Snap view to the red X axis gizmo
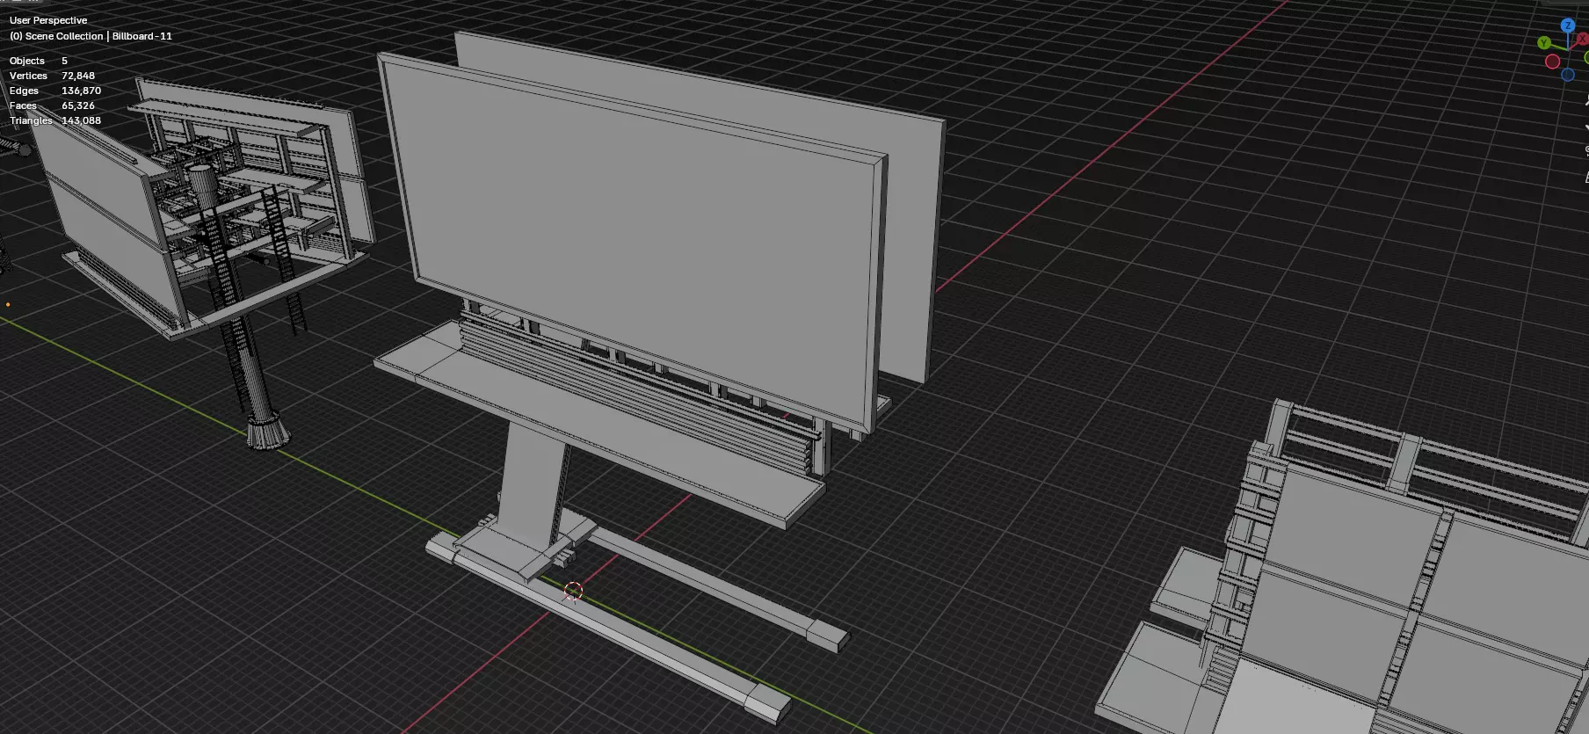Screen dimensions: 1589x734 click(x=1585, y=40)
